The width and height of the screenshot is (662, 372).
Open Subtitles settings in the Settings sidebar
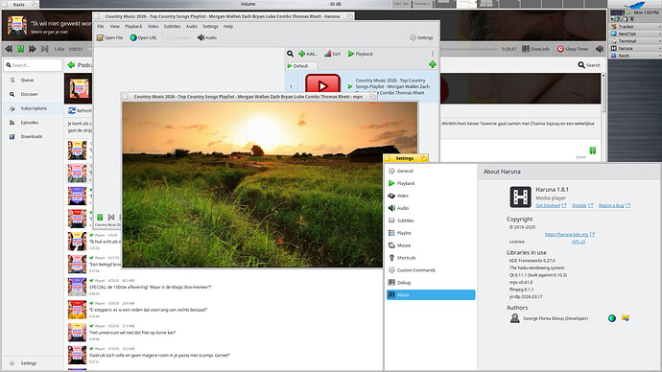click(x=431, y=221)
